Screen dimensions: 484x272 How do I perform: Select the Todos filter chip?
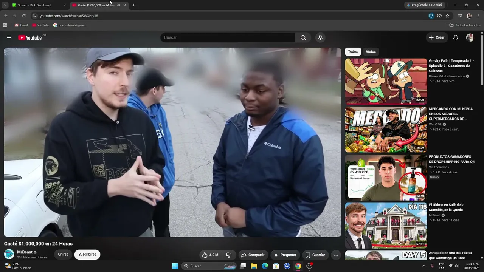[353, 51]
